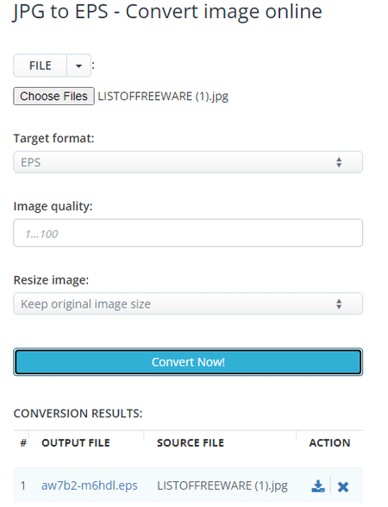Open the caret dropdown beside FILE
Image resolution: width=388 pixels, height=507 pixels.
pos(78,66)
